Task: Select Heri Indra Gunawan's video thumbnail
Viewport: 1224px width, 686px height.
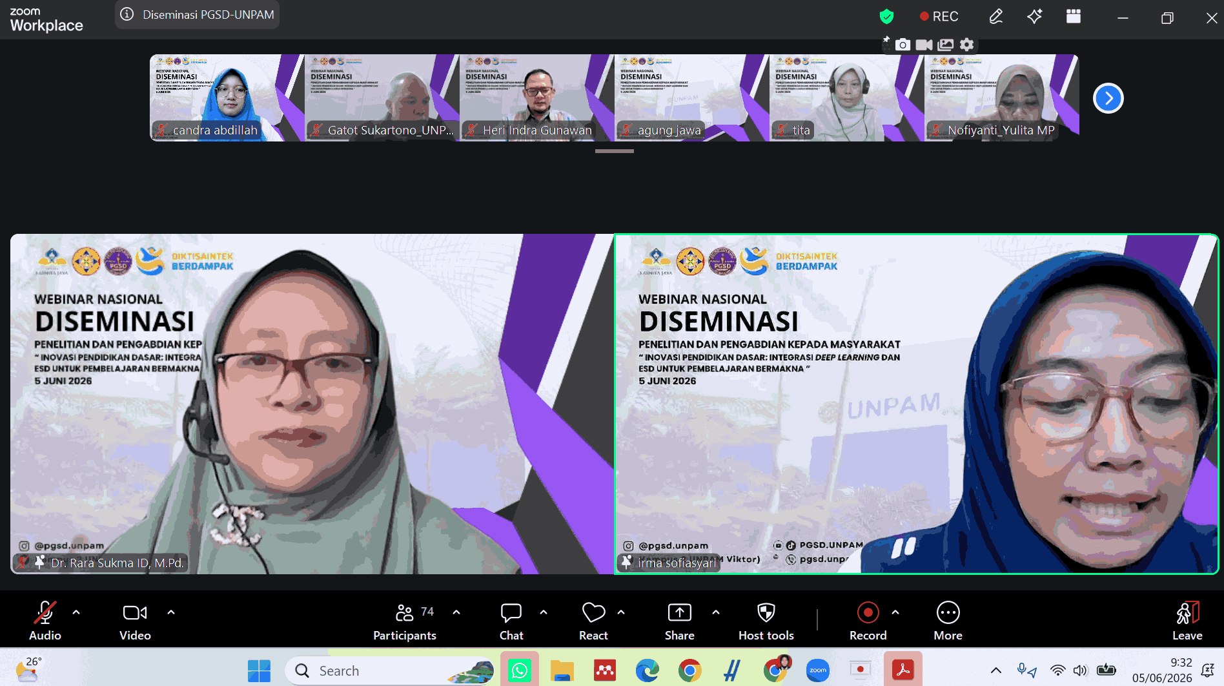Action: click(536, 98)
